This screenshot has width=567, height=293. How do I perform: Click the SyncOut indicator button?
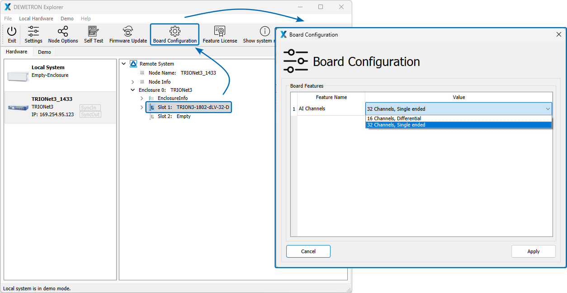[x=90, y=114]
